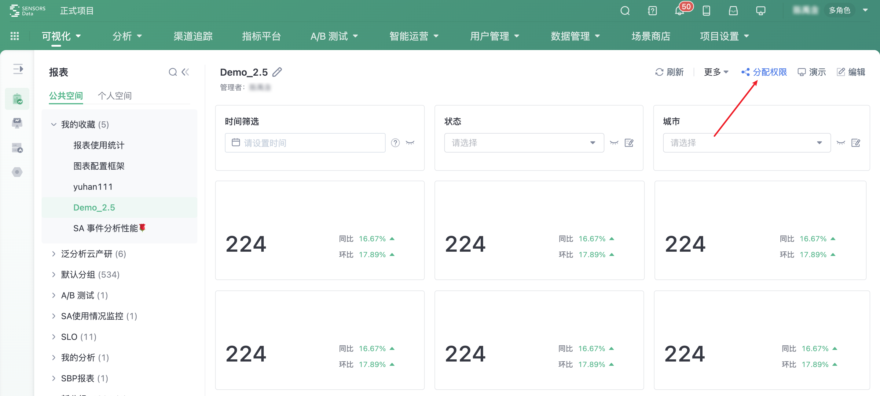Viewport: 880px width, 396px height.
Task: Expand the 泛分析云产研 (6) group
Action: click(x=54, y=254)
